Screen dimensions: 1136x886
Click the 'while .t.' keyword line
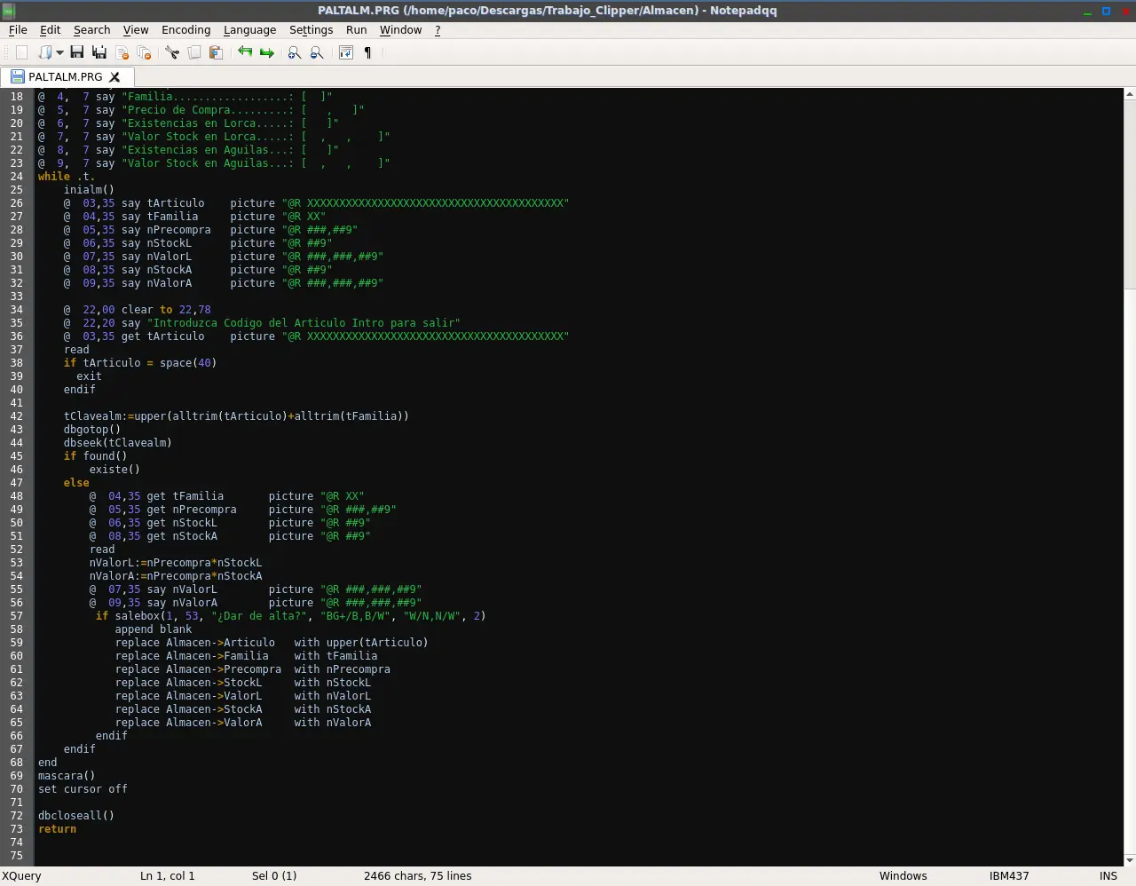67,177
